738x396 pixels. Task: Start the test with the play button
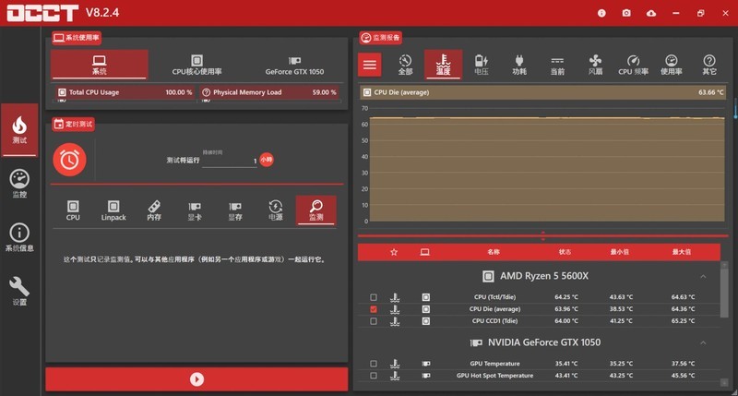click(x=196, y=378)
